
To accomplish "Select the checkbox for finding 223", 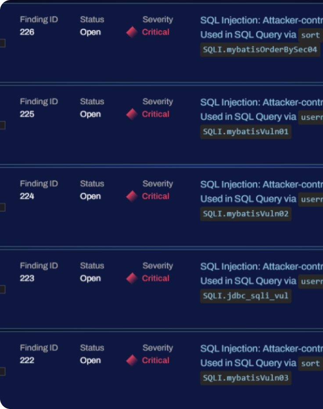I will click(2, 289).
